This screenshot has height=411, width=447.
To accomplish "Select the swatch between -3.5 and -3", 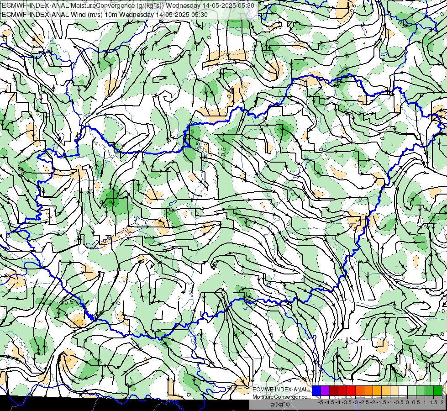I will (x=351, y=390).
